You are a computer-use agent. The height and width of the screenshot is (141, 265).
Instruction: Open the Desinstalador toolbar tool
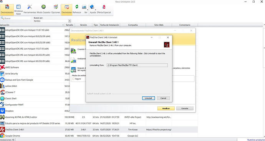[x=7, y=10]
